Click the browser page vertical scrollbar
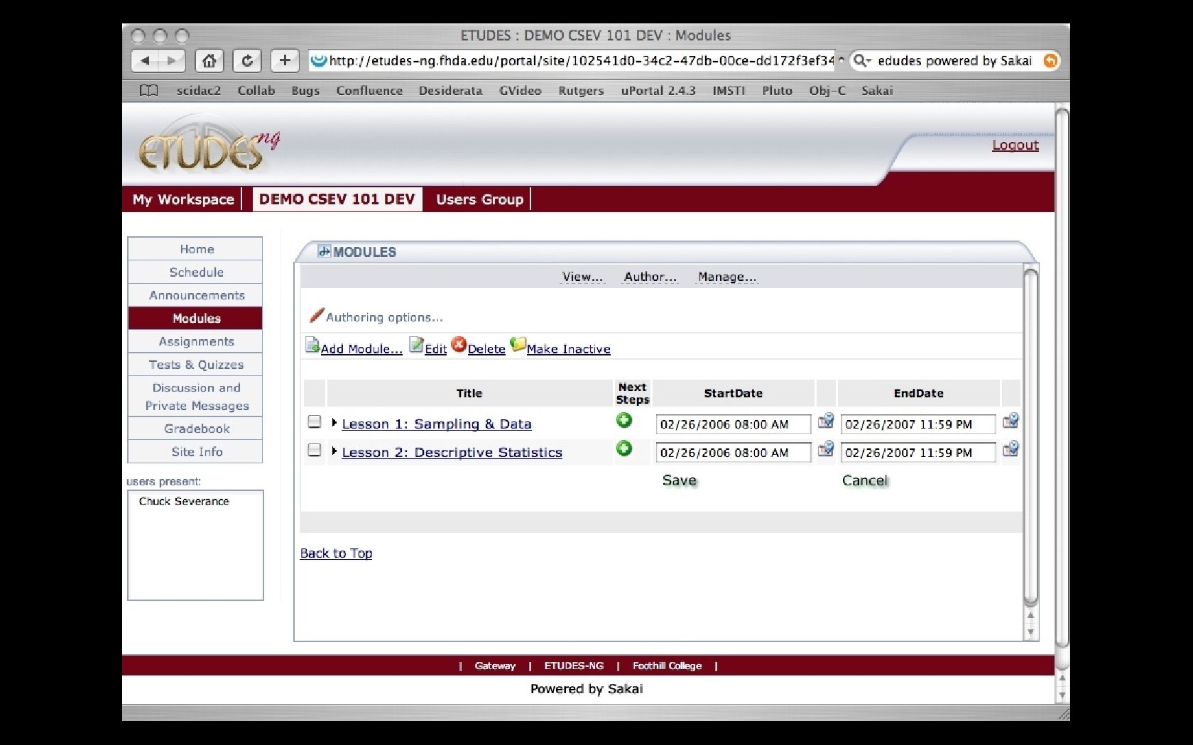 (1062, 376)
